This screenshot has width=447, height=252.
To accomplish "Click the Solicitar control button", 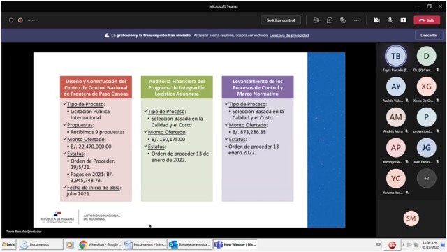I will [x=281, y=20].
